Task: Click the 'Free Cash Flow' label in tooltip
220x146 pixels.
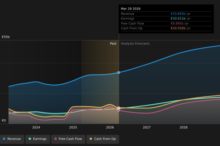Action: [x=132, y=23]
